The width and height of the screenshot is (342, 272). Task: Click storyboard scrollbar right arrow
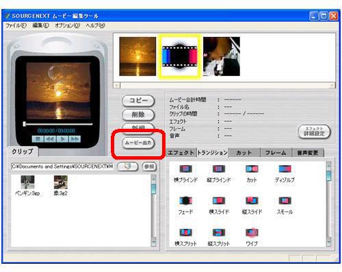tap(332, 86)
